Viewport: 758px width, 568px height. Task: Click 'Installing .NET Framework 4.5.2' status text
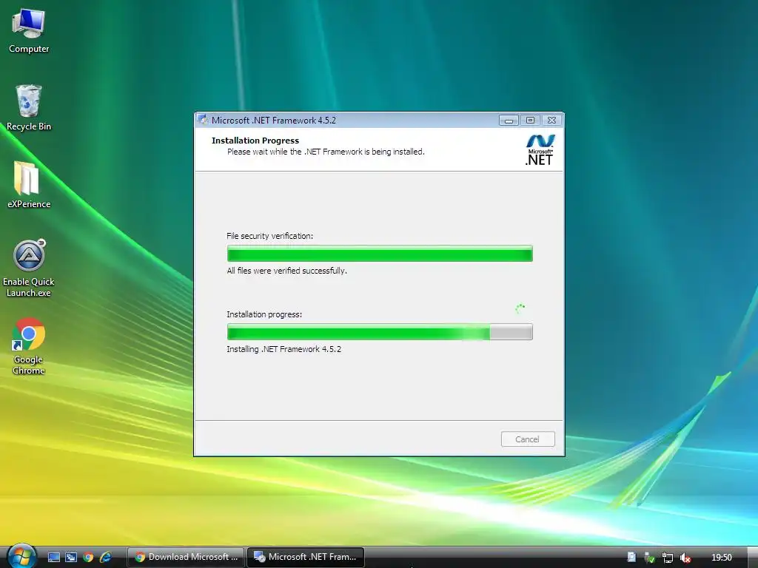point(284,349)
